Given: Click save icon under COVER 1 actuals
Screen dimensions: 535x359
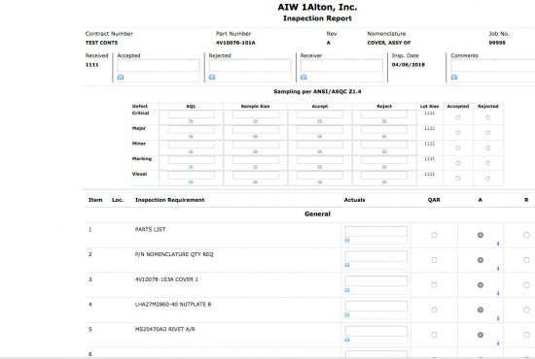Looking at the screenshot, I should click(347, 290).
